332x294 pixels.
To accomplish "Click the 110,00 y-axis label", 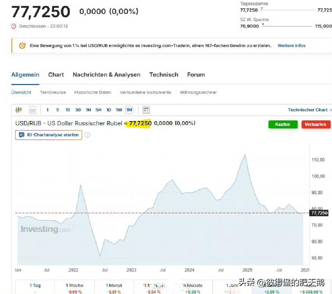I will tap(318, 160).
